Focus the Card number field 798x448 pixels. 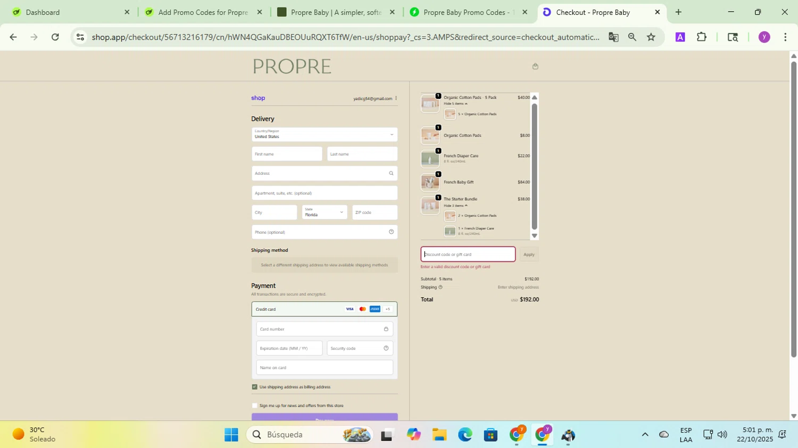tap(325, 329)
